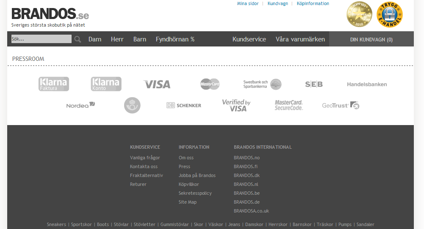Click the Trygg E-handel padlock badge
The image size is (424, 229).
click(x=390, y=14)
